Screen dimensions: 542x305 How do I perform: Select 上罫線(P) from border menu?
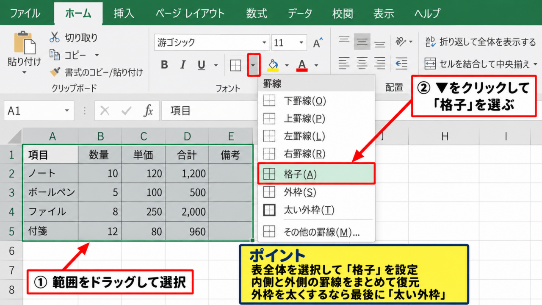tap(316, 118)
